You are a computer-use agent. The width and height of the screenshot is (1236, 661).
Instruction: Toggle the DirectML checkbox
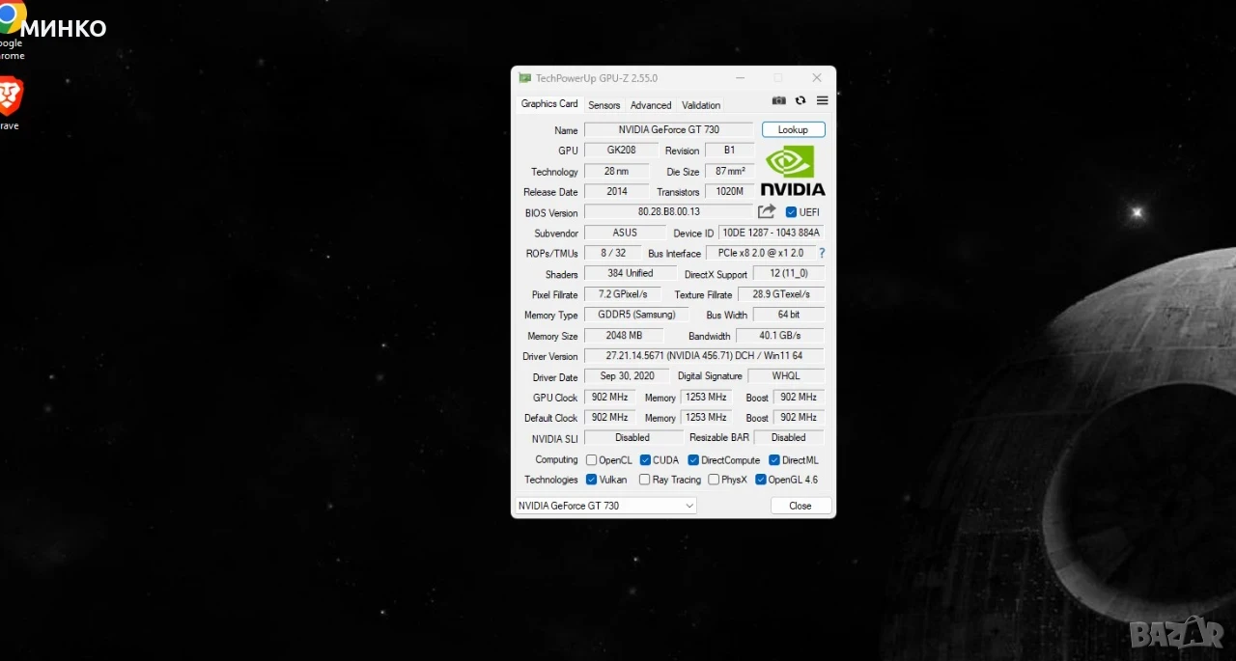[774, 460]
